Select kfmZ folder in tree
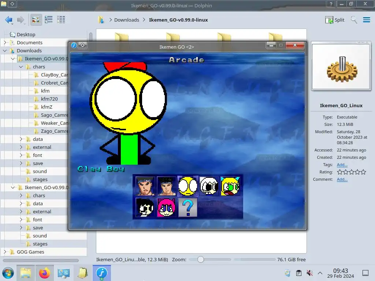The width and height of the screenshot is (375, 281). click(47, 107)
